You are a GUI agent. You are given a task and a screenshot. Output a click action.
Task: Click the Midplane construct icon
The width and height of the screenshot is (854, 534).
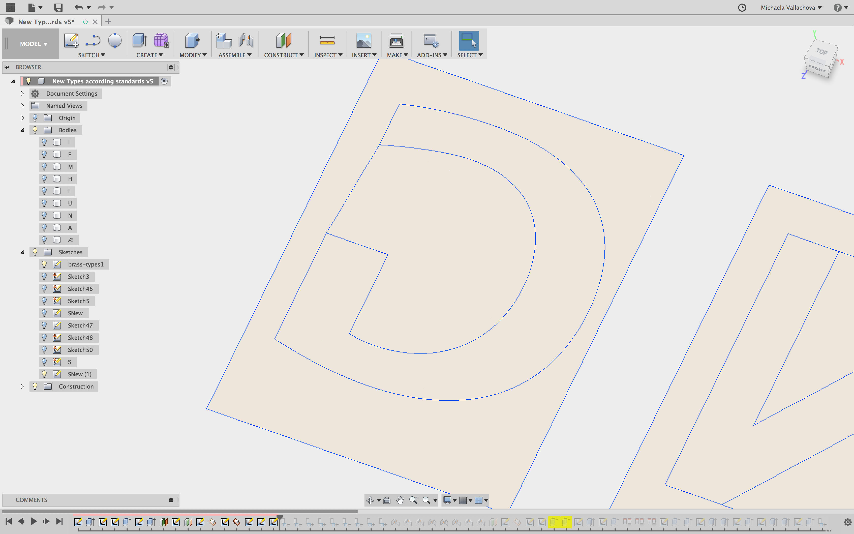283,41
